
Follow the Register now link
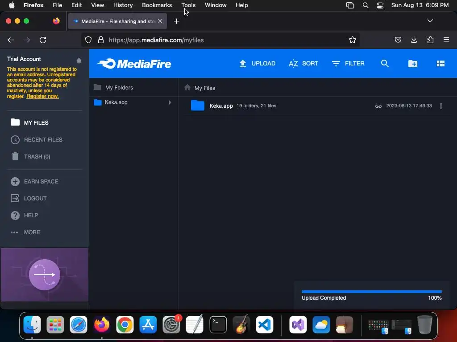[42, 96]
